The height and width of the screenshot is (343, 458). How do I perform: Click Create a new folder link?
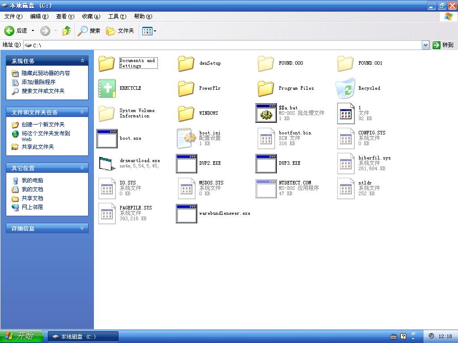point(43,125)
